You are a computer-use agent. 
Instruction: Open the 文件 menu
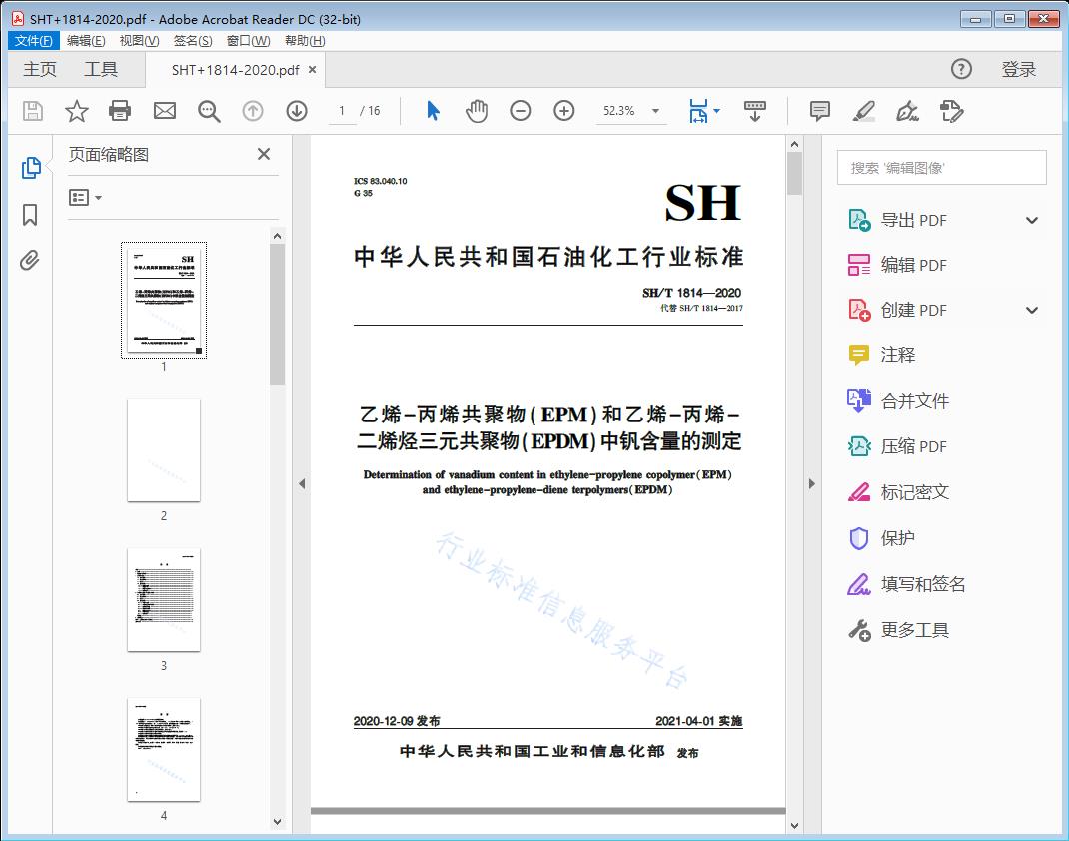pyautogui.click(x=33, y=40)
